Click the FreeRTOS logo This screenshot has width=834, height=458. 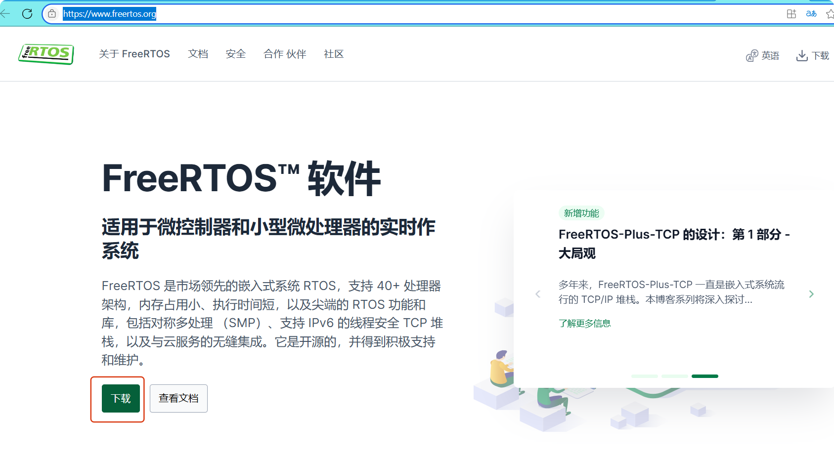pyautogui.click(x=46, y=54)
